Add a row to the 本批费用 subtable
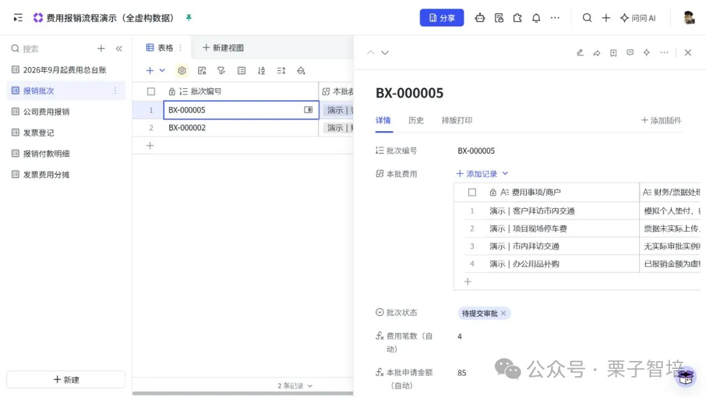706x397 pixels. point(468,281)
